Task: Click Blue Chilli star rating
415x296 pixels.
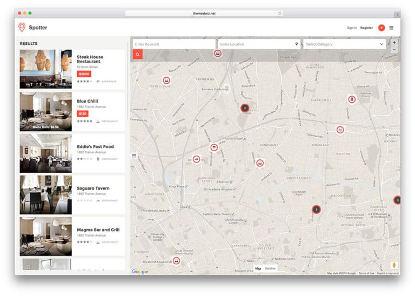Action: [84, 121]
